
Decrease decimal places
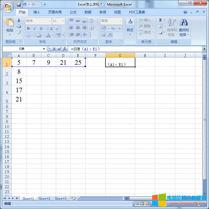pos(110,35)
